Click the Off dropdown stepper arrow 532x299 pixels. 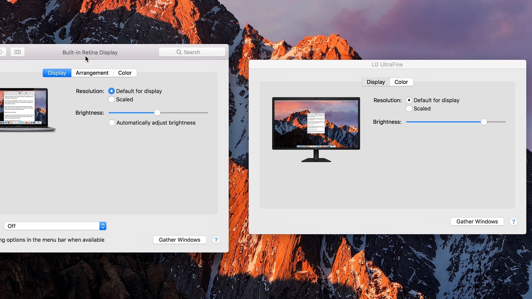click(x=103, y=226)
